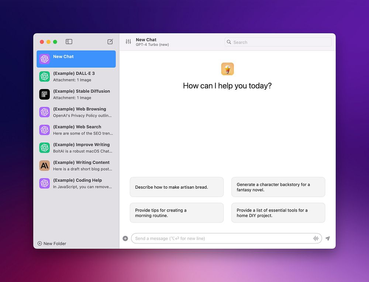Open the (Example) Web Search conversation
Image resolution: width=369 pixels, height=282 pixels.
[76, 130]
